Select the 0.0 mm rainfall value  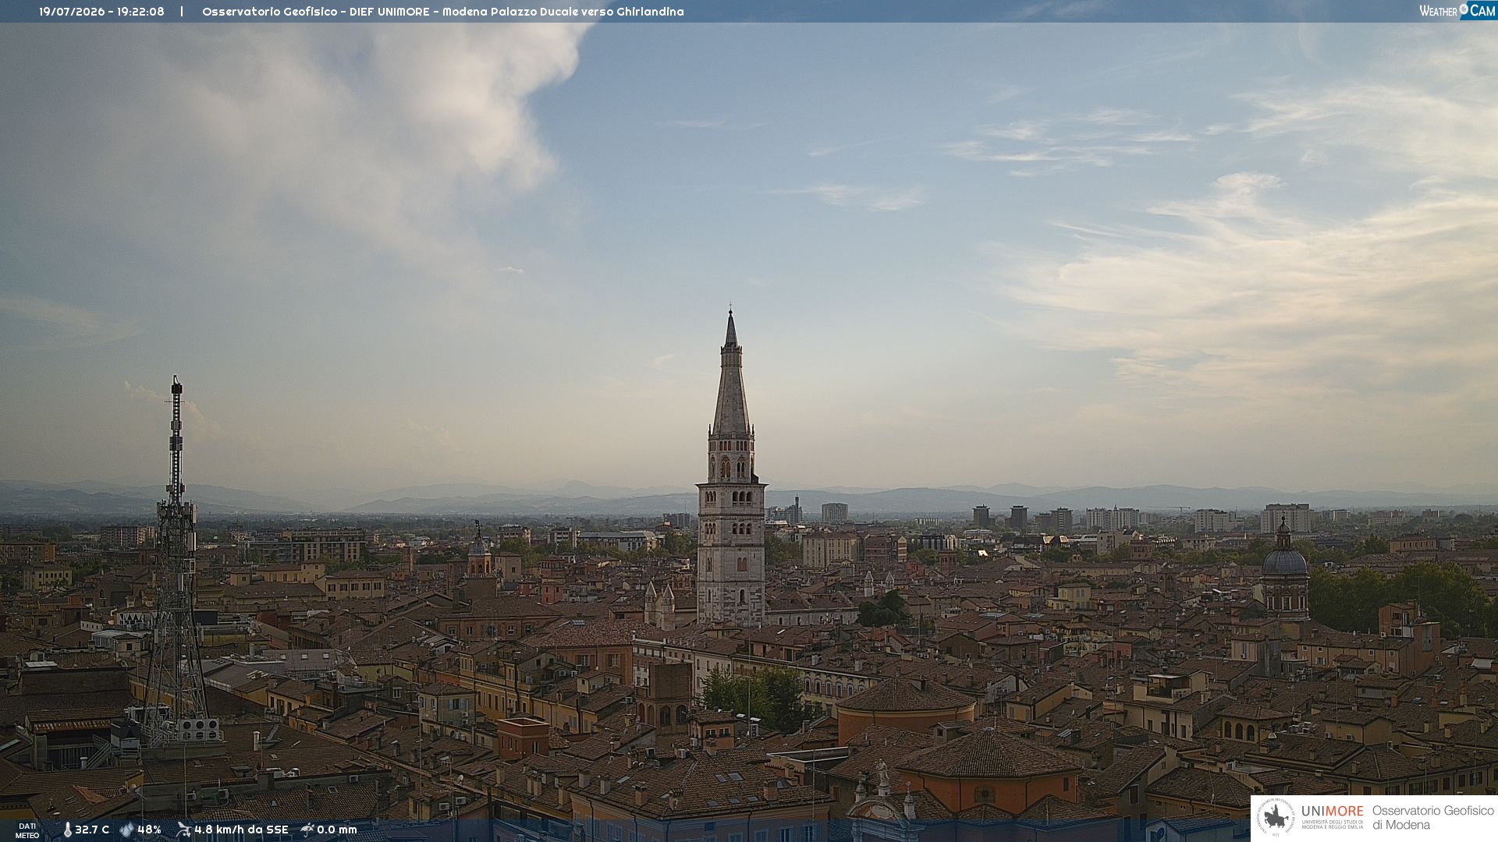336,830
